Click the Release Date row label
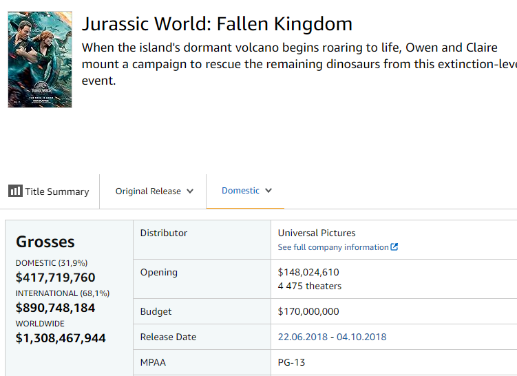Viewport: 517px width, 376px height. [x=168, y=337]
